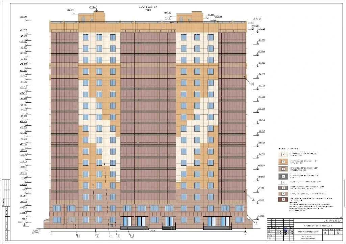
Task: Click the axis circle at the bottom left
Action: [51, 233]
